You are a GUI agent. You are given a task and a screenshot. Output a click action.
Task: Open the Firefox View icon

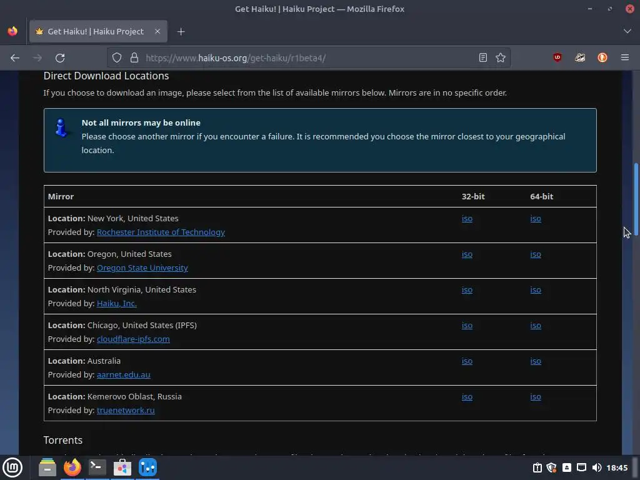(x=12, y=31)
